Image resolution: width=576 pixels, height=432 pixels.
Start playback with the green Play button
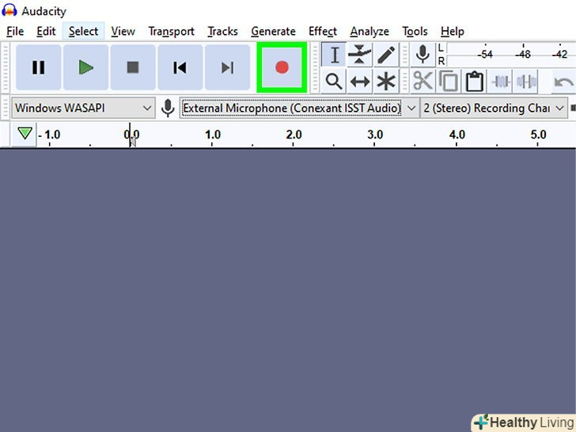[x=85, y=67]
